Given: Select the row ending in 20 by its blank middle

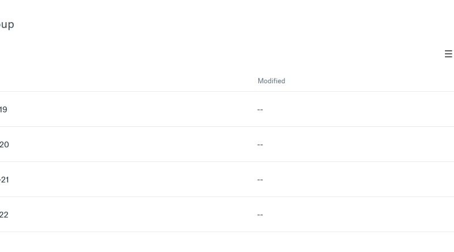Looking at the screenshot, I should [131, 144].
